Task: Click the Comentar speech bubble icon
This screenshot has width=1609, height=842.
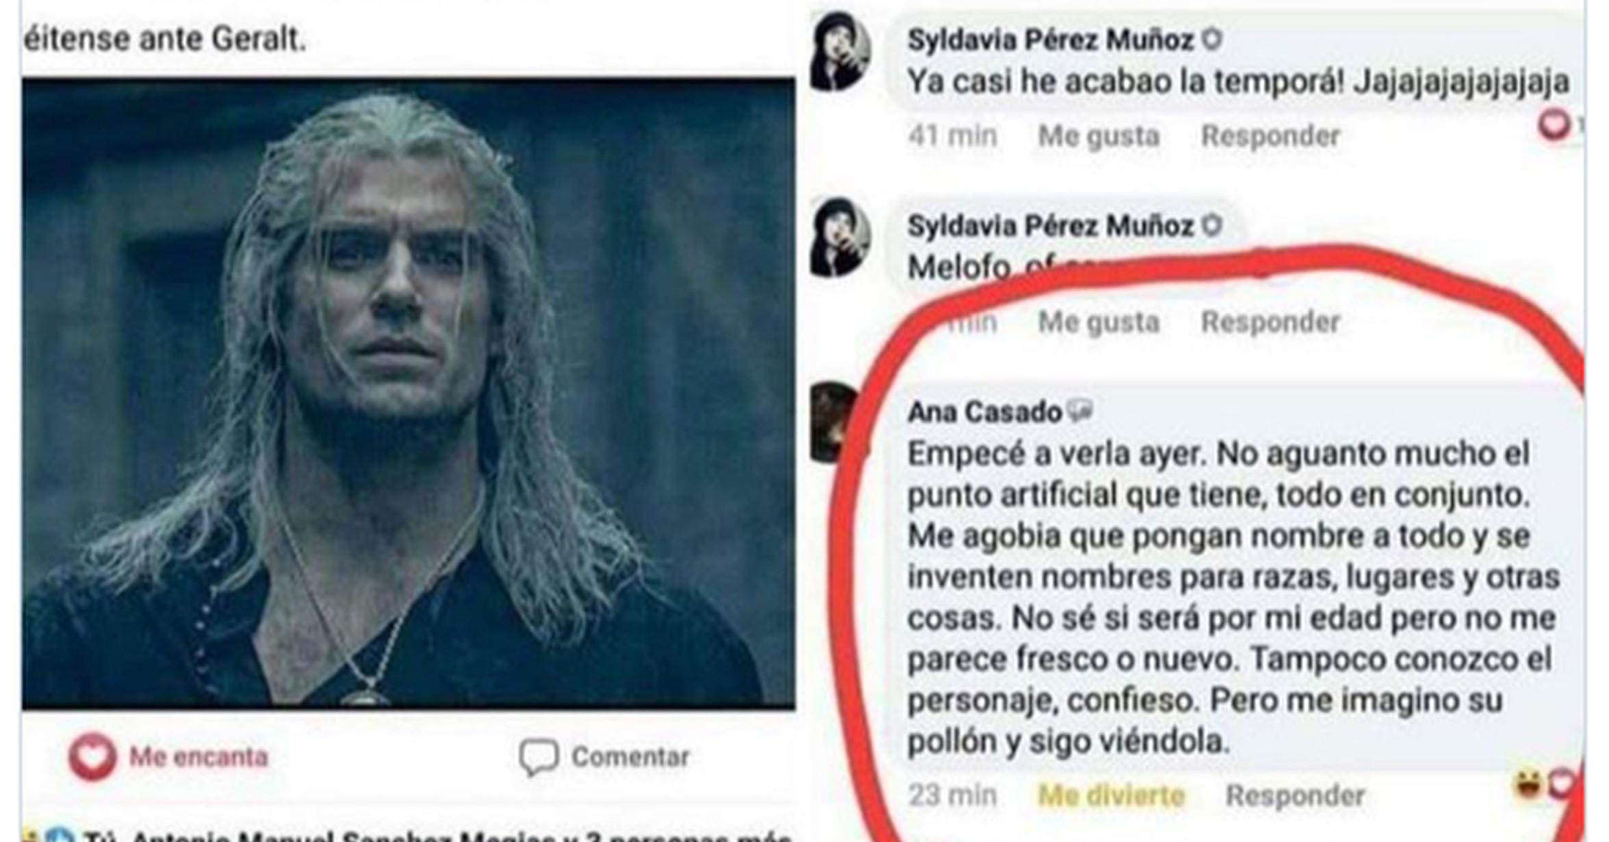Action: [x=538, y=757]
